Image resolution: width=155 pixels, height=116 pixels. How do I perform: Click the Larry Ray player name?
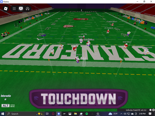(84, 34)
